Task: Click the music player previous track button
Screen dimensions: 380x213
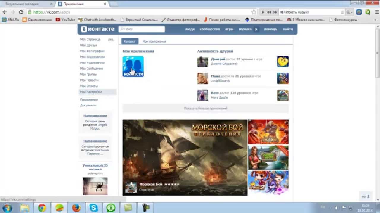Action: click(269, 12)
